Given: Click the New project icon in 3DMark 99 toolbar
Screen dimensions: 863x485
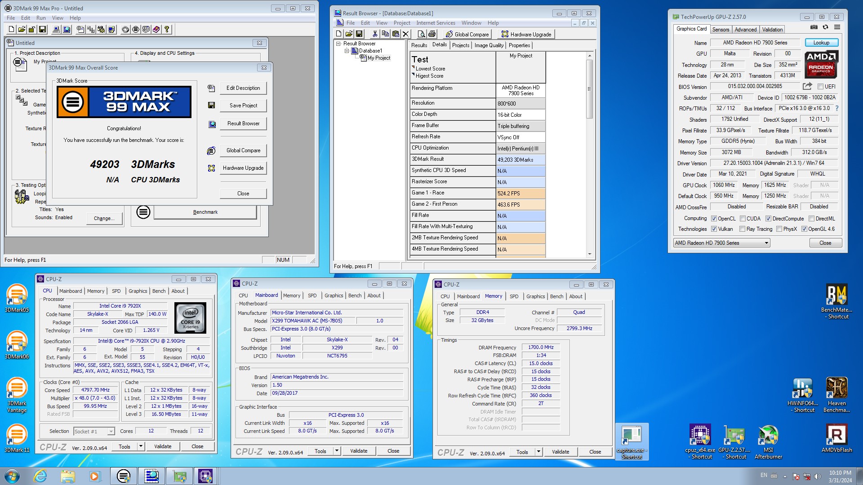Looking at the screenshot, I should tap(12, 30).
